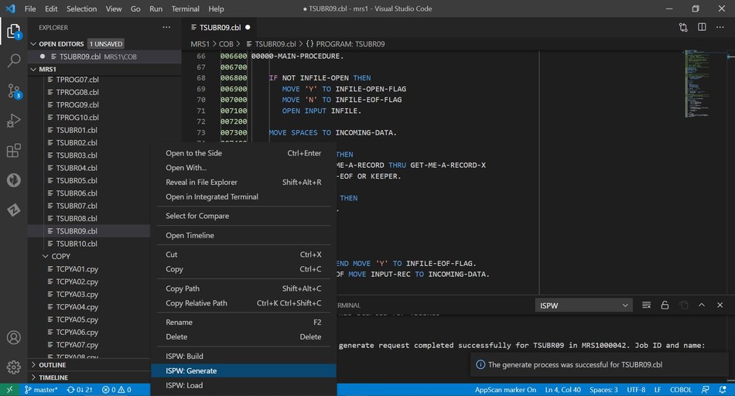This screenshot has width=735, height=396.
Task: Click Ln 4, Col 40 position
Action: pyautogui.click(x=562, y=390)
